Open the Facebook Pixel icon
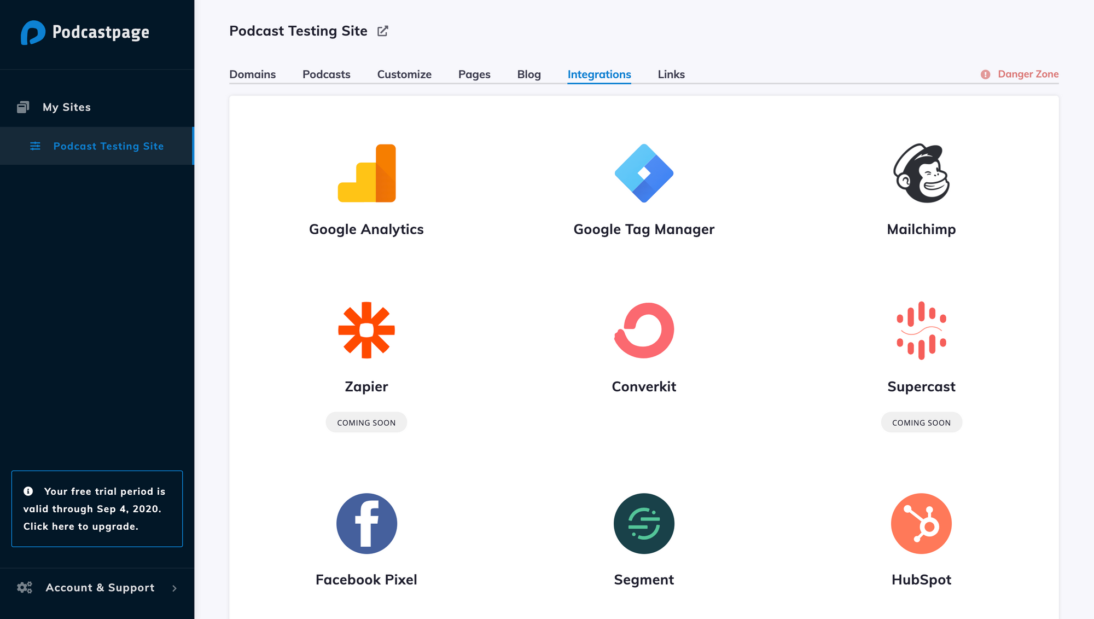Image resolution: width=1094 pixels, height=619 pixels. pyautogui.click(x=366, y=524)
